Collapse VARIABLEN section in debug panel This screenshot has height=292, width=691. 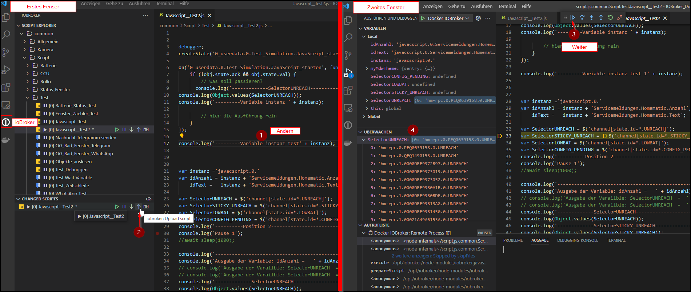tap(360, 28)
